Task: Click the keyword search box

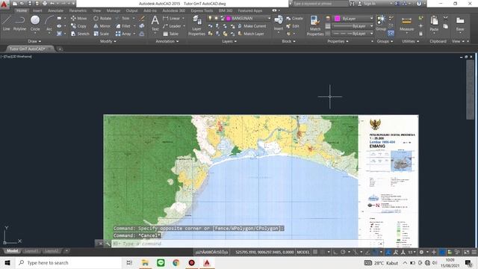Action: (x=320, y=4)
